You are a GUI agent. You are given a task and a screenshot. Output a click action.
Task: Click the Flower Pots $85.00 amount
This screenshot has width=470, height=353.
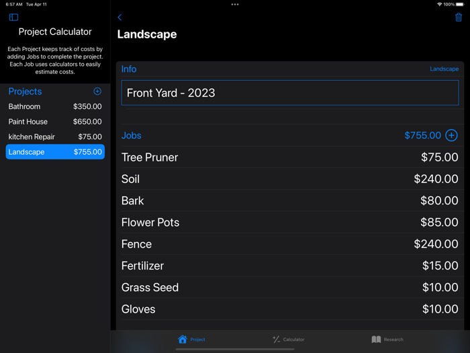coord(439,223)
